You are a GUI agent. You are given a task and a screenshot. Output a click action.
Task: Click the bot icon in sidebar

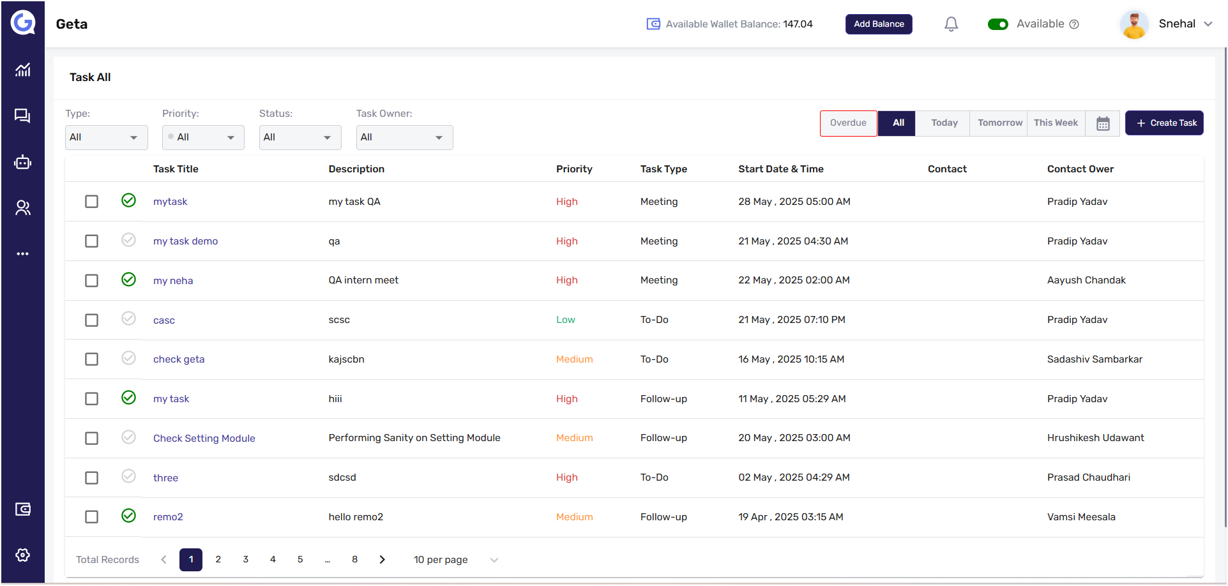[x=23, y=162]
